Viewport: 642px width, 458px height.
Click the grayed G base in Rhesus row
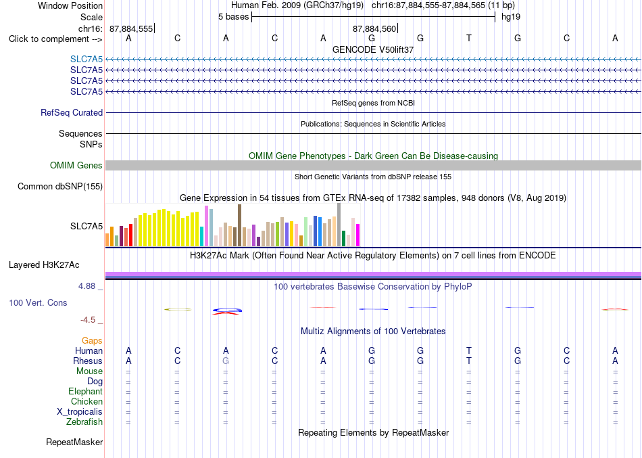pyautogui.click(x=226, y=361)
